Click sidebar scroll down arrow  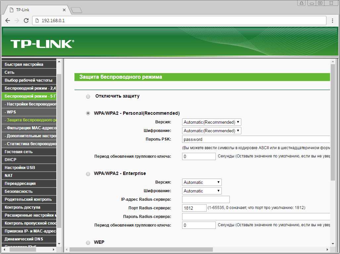[x=59, y=244]
